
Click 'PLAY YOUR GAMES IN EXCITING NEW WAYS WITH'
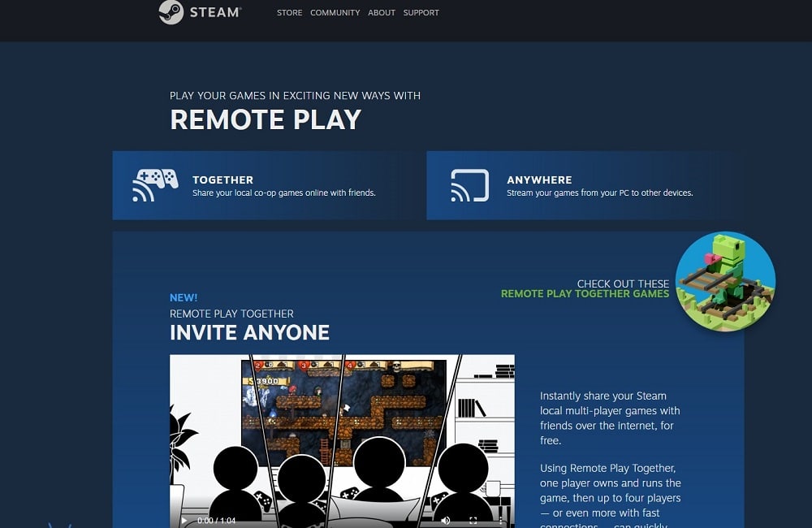pyautogui.click(x=296, y=95)
